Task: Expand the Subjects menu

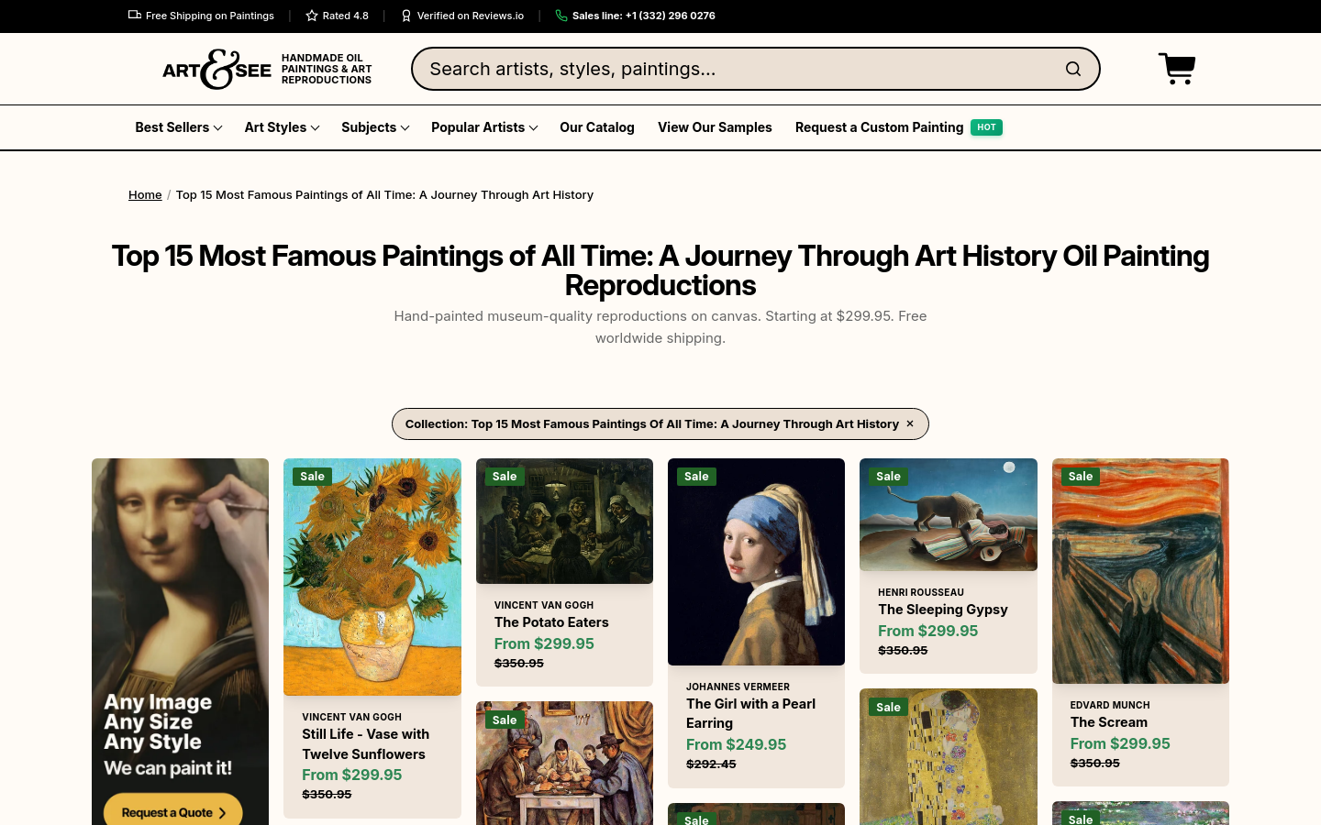Action: click(x=375, y=127)
